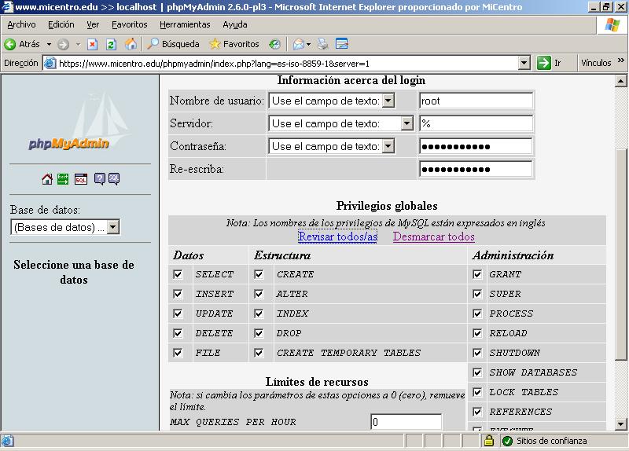Screen dimensions: 629x451
Task: Click the Re-escriba password field
Action: (x=476, y=169)
